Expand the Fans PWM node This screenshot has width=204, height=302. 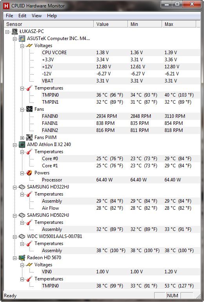[x=22, y=138]
